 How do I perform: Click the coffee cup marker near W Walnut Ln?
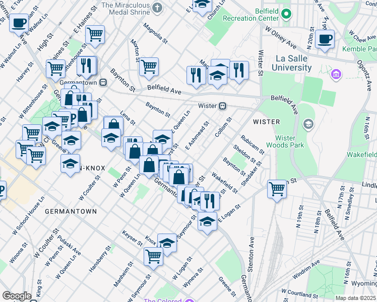(19, 23)
